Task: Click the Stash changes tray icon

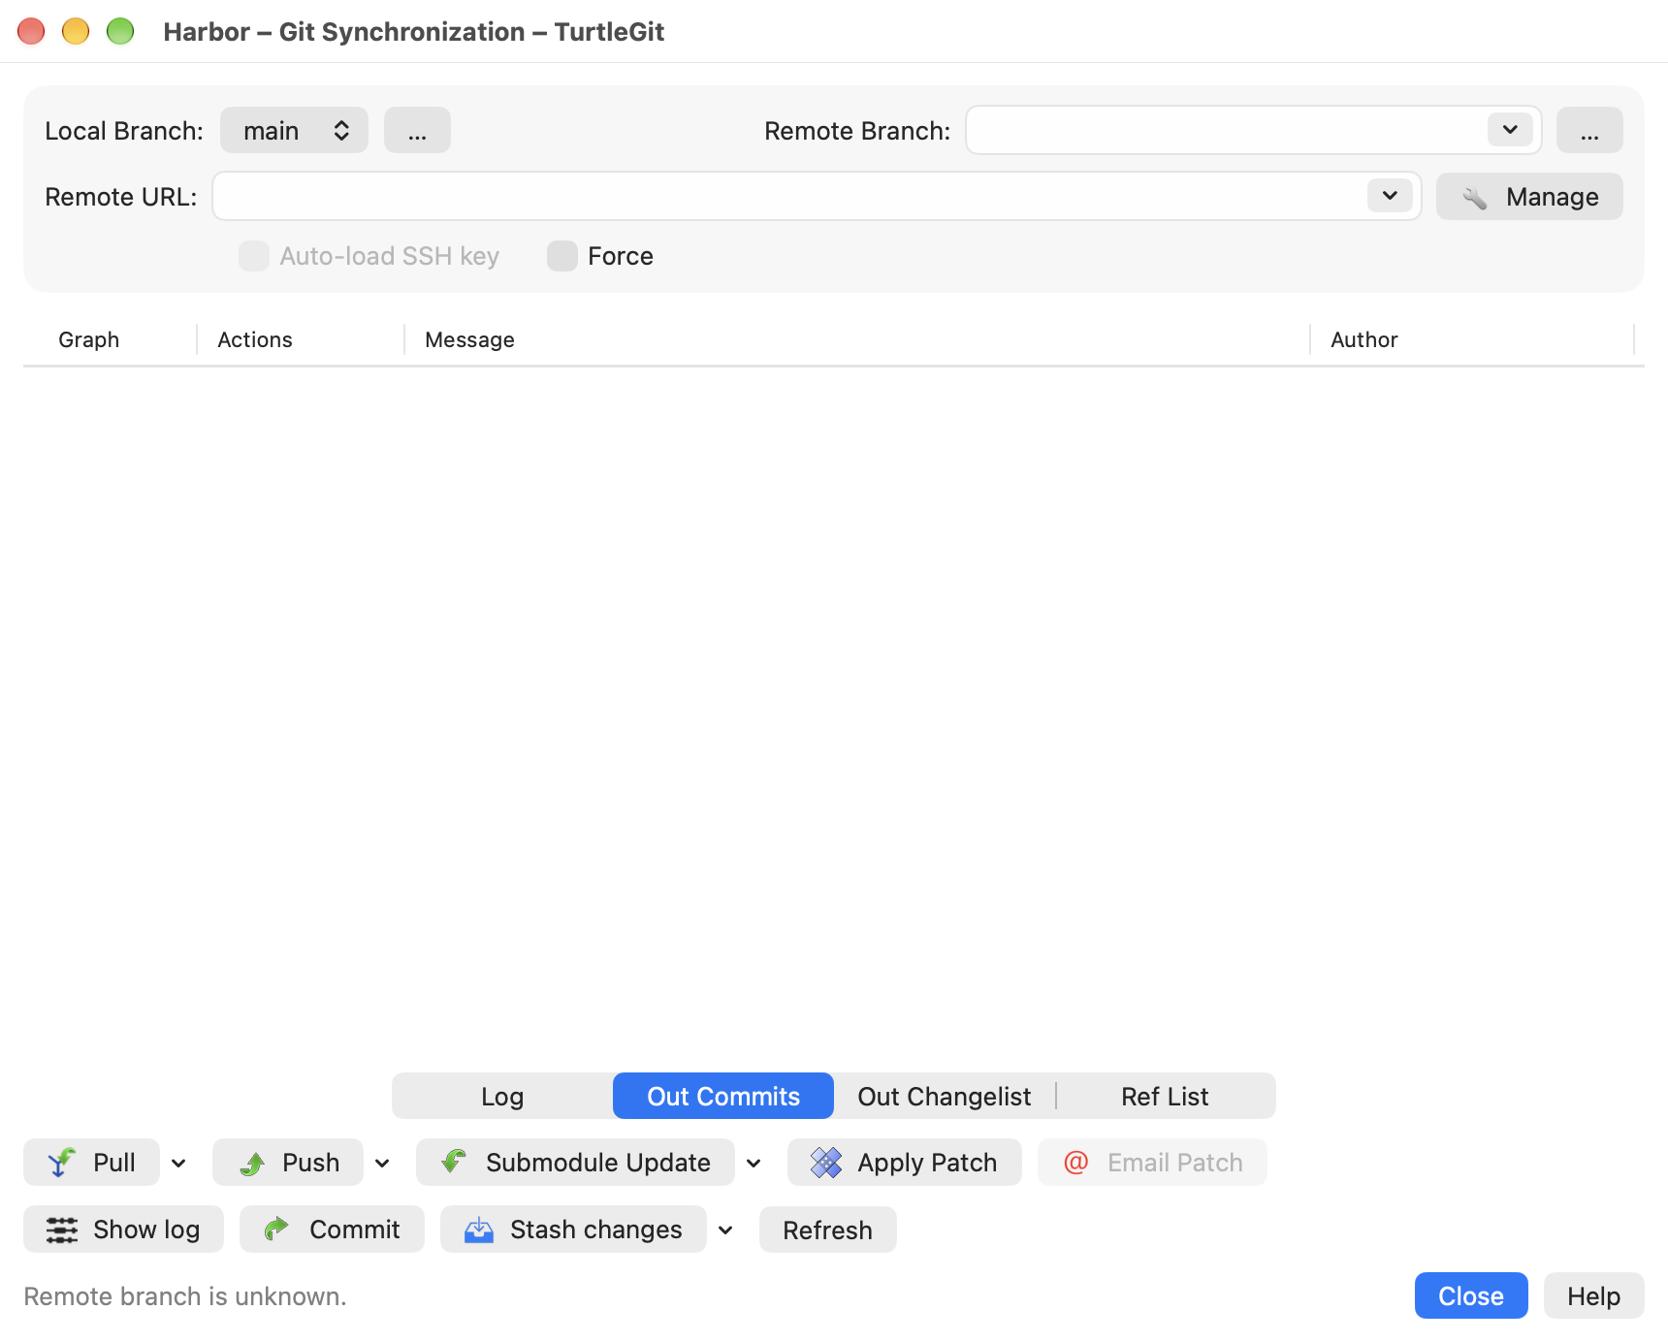Action: [479, 1230]
